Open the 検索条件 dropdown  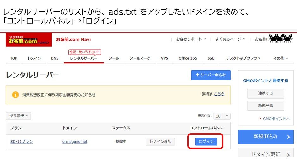point(18,115)
